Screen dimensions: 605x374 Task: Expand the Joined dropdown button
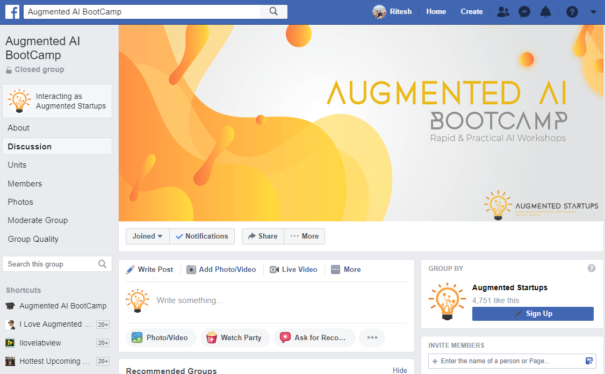tap(148, 236)
